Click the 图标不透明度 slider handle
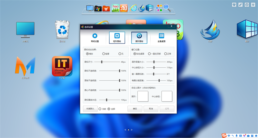 pos(120,71)
